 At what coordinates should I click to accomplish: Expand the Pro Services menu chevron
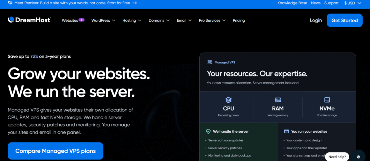click(224, 20)
